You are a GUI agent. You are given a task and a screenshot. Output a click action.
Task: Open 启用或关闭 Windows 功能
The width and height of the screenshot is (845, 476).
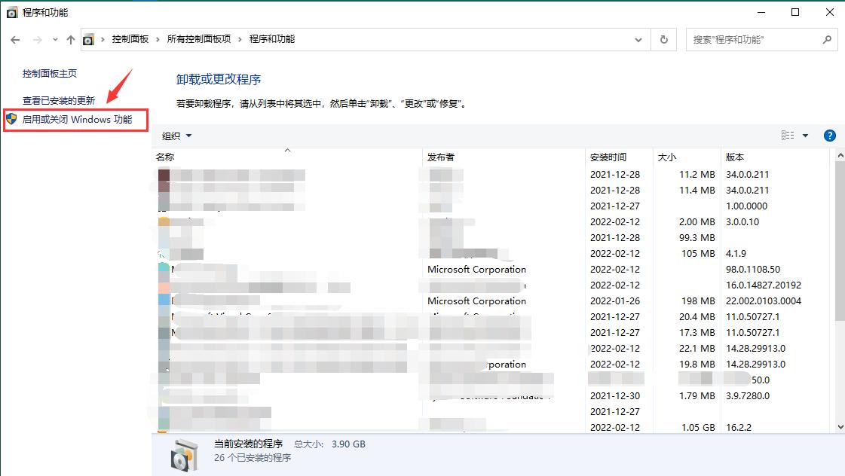click(77, 120)
